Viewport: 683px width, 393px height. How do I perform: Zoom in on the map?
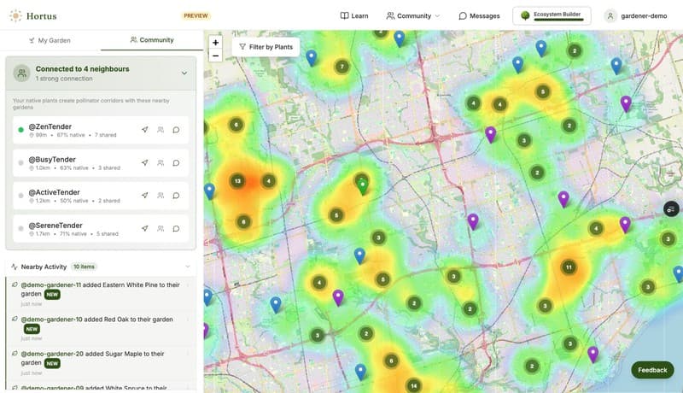tap(216, 43)
